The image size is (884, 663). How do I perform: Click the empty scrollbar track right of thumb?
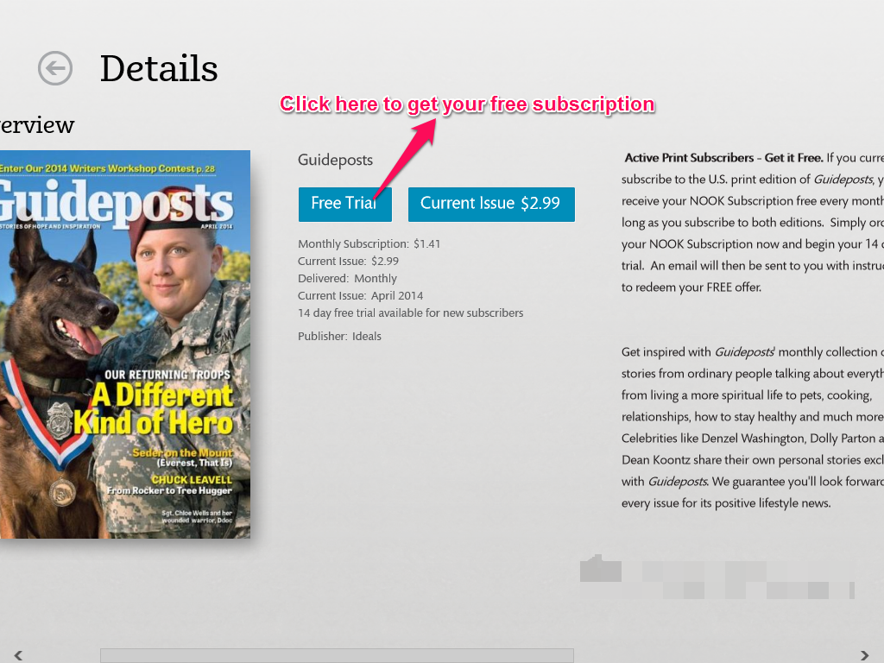pyautogui.click(x=715, y=655)
